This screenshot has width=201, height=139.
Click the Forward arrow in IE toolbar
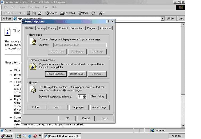[x=20, y=13]
